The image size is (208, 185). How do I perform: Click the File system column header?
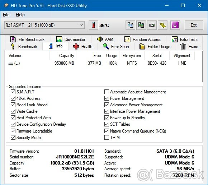[132, 56]
